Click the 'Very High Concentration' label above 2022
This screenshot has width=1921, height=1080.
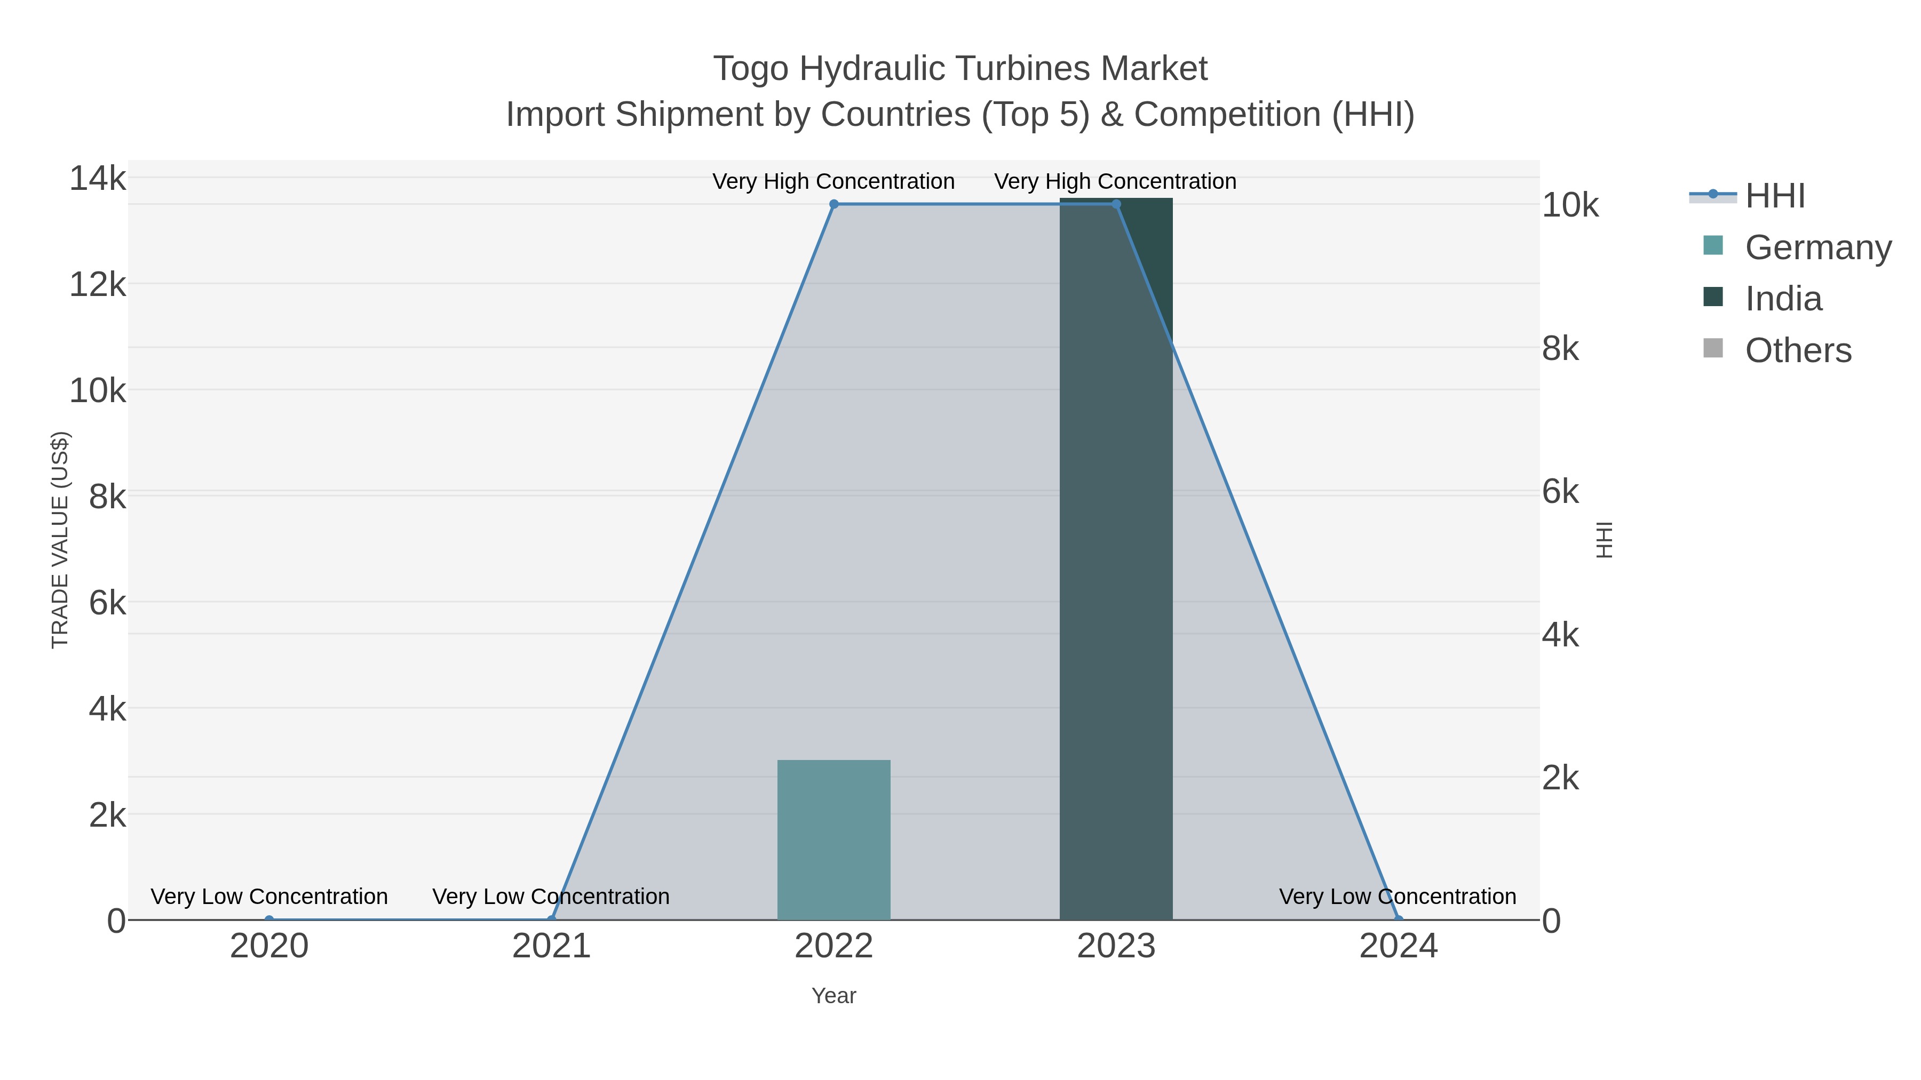tap(834, 181)
